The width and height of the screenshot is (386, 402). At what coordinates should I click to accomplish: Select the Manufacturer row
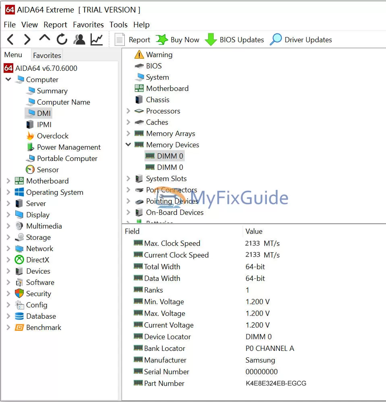point(254,360)
